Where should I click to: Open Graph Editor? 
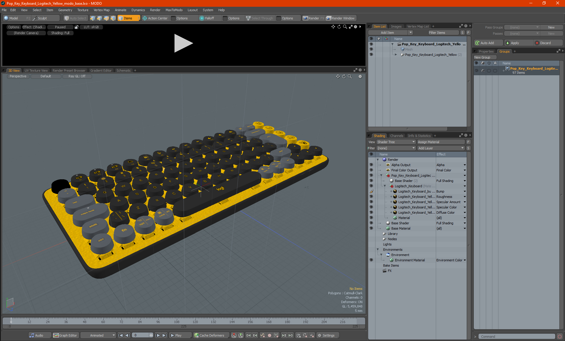pyautogui.click(x=65, y=335)
